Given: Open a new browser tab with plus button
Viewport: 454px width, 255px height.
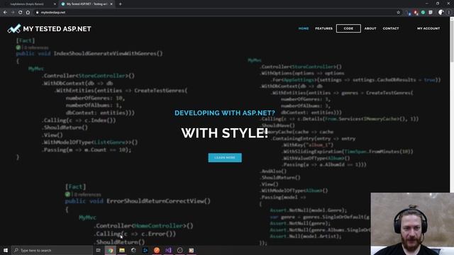Looking at the screenshot, I should click(x=120, y=4).
